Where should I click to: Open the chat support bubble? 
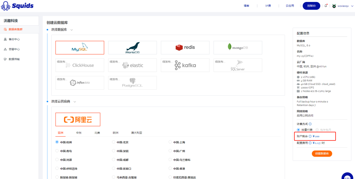coord(348,176)
